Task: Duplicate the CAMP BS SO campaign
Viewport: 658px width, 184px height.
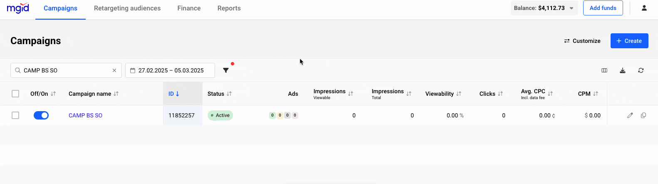Action: (643, 115)
